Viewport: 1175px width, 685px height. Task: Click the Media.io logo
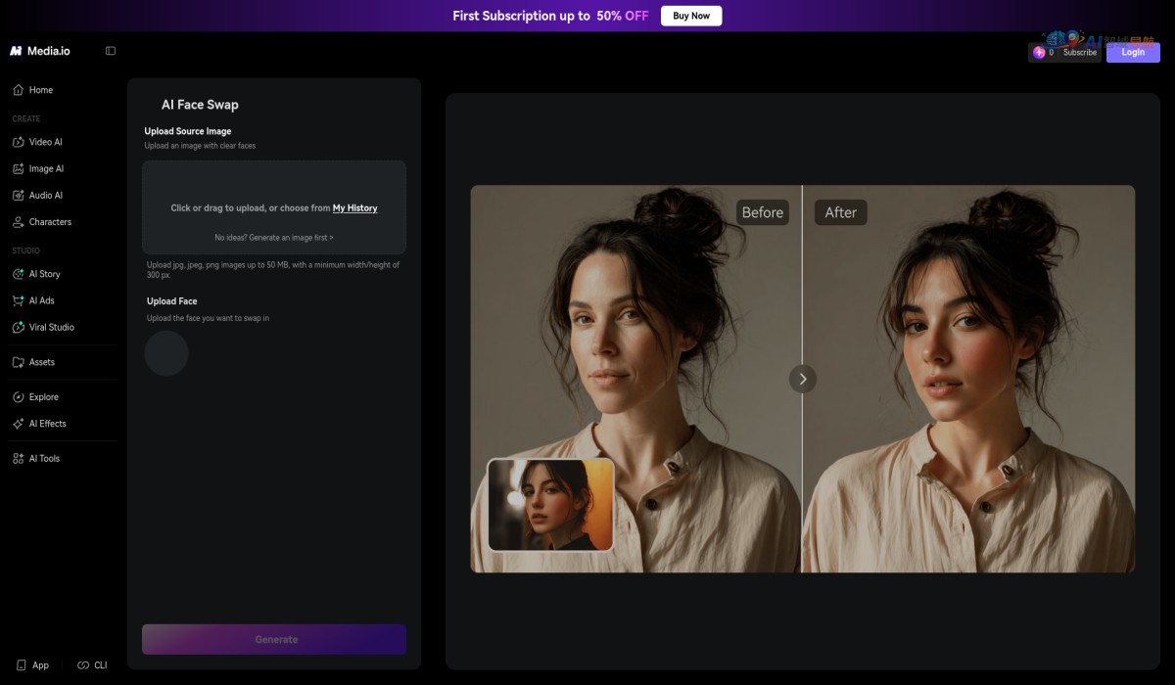coord(40,51)
